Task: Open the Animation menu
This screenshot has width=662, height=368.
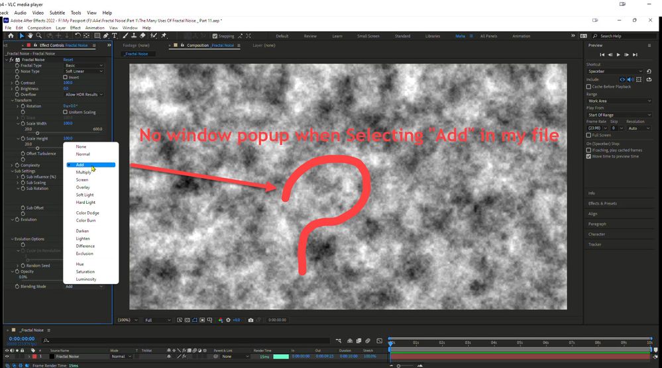Action: coord(95,28)
